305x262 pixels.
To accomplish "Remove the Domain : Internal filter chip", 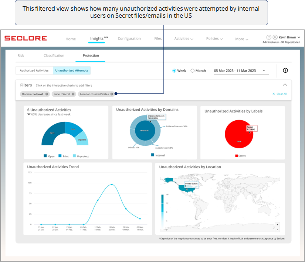I will pyautogui.click(x=47, y=94).
